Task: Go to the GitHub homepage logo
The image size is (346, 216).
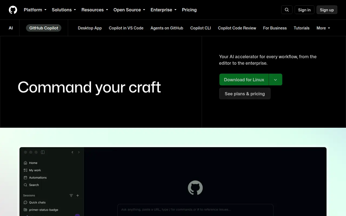Action: (13, 10)
